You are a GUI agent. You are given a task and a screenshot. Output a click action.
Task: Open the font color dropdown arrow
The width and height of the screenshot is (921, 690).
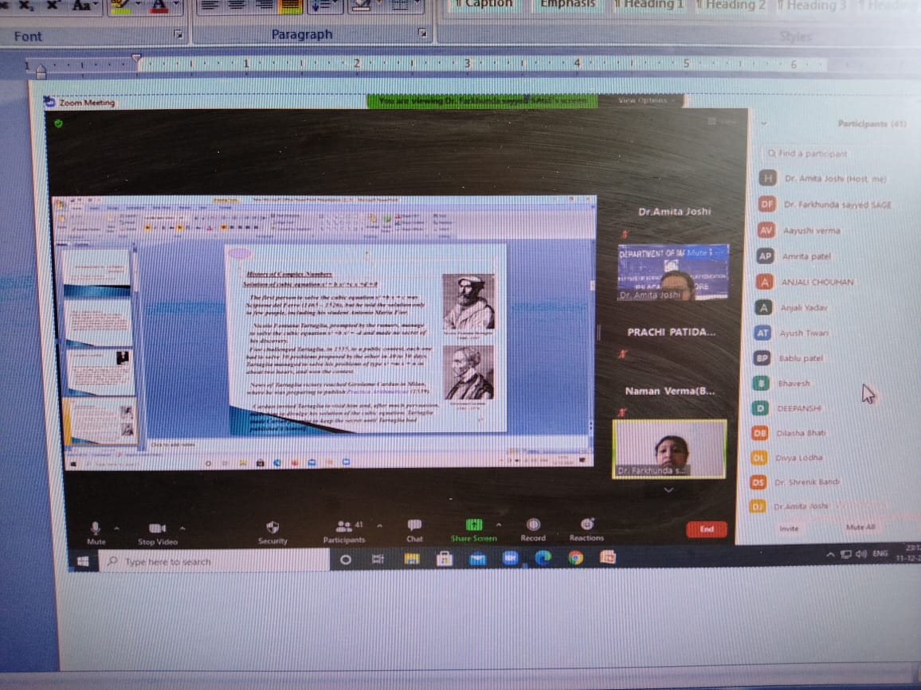(175, 5)
